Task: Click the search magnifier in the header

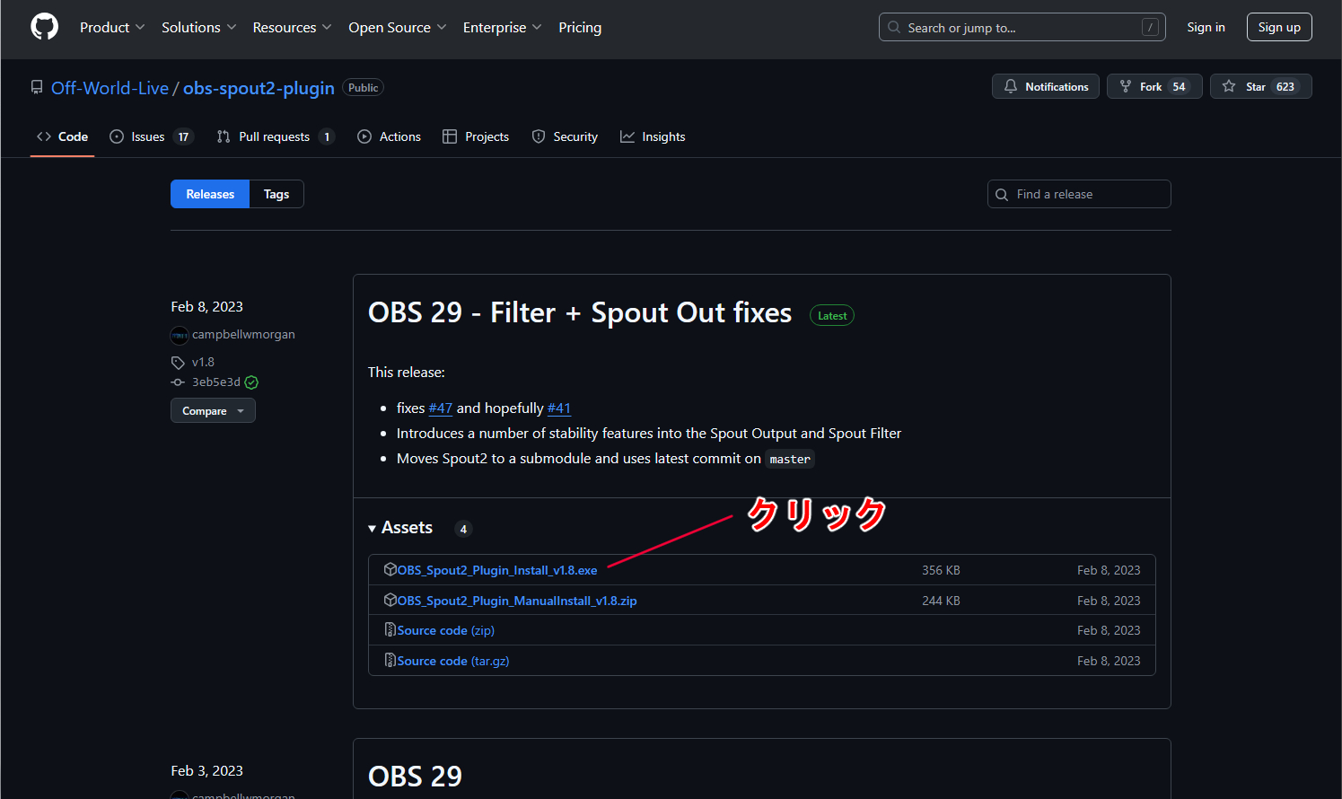Action: [894, 27]
